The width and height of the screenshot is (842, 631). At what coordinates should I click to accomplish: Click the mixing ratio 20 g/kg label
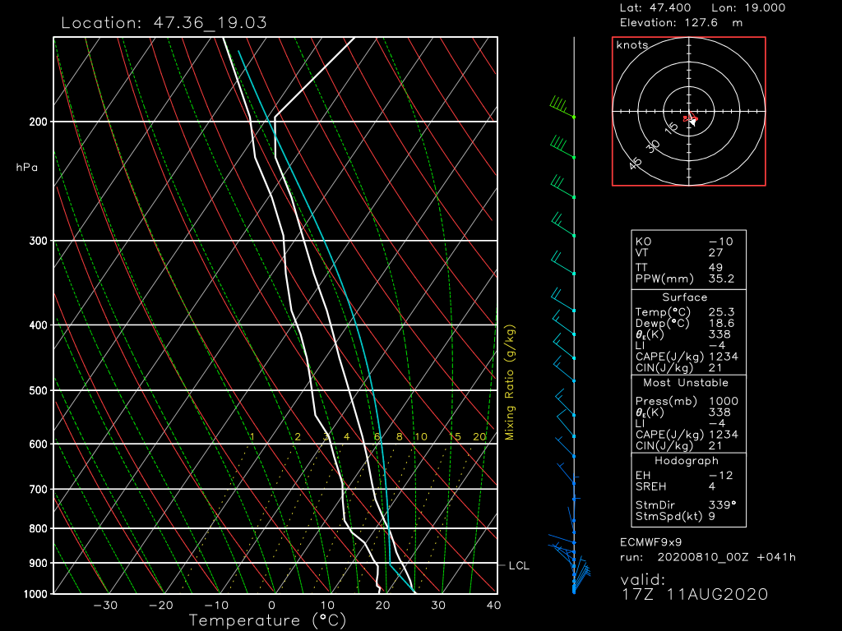[x=479, y=436]
